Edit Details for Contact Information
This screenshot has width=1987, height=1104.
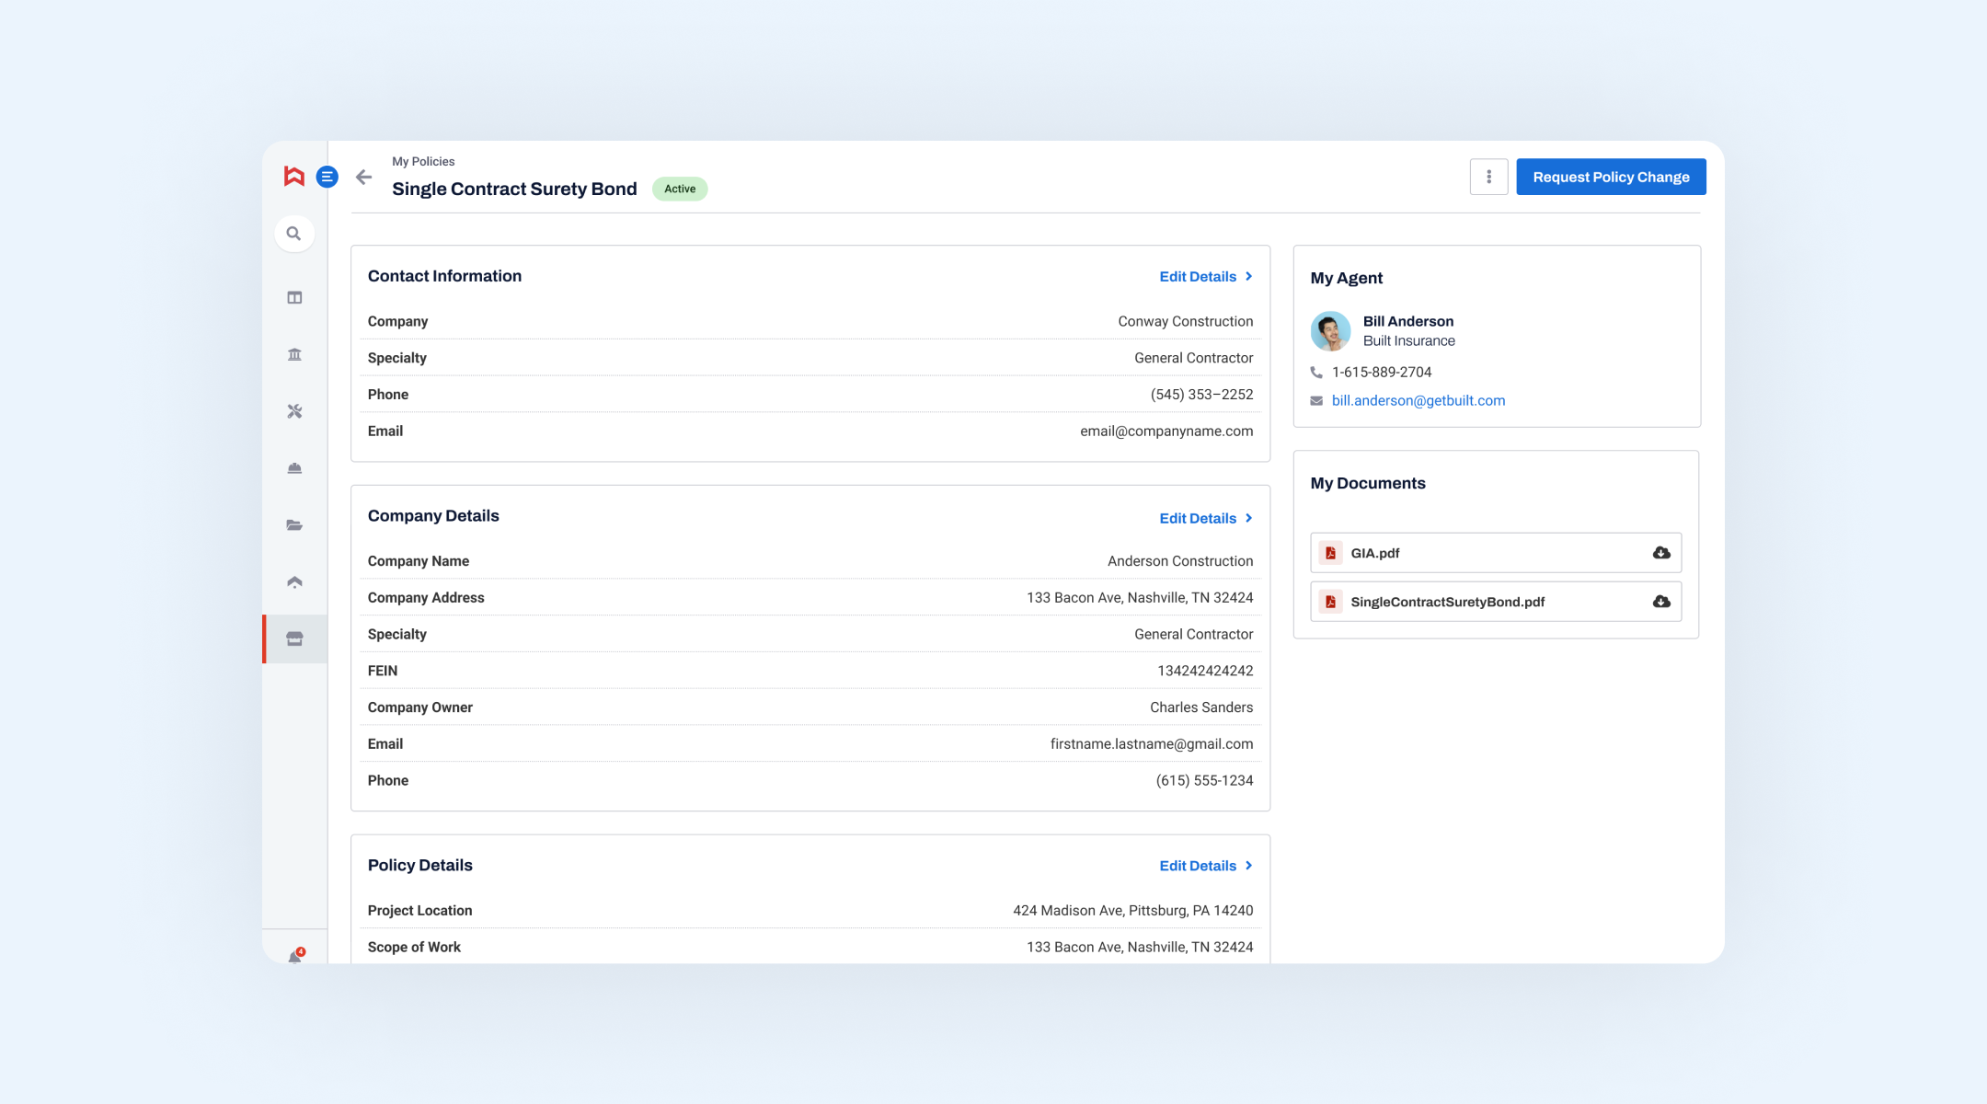pyautogui.click(x=1205, y=277)
